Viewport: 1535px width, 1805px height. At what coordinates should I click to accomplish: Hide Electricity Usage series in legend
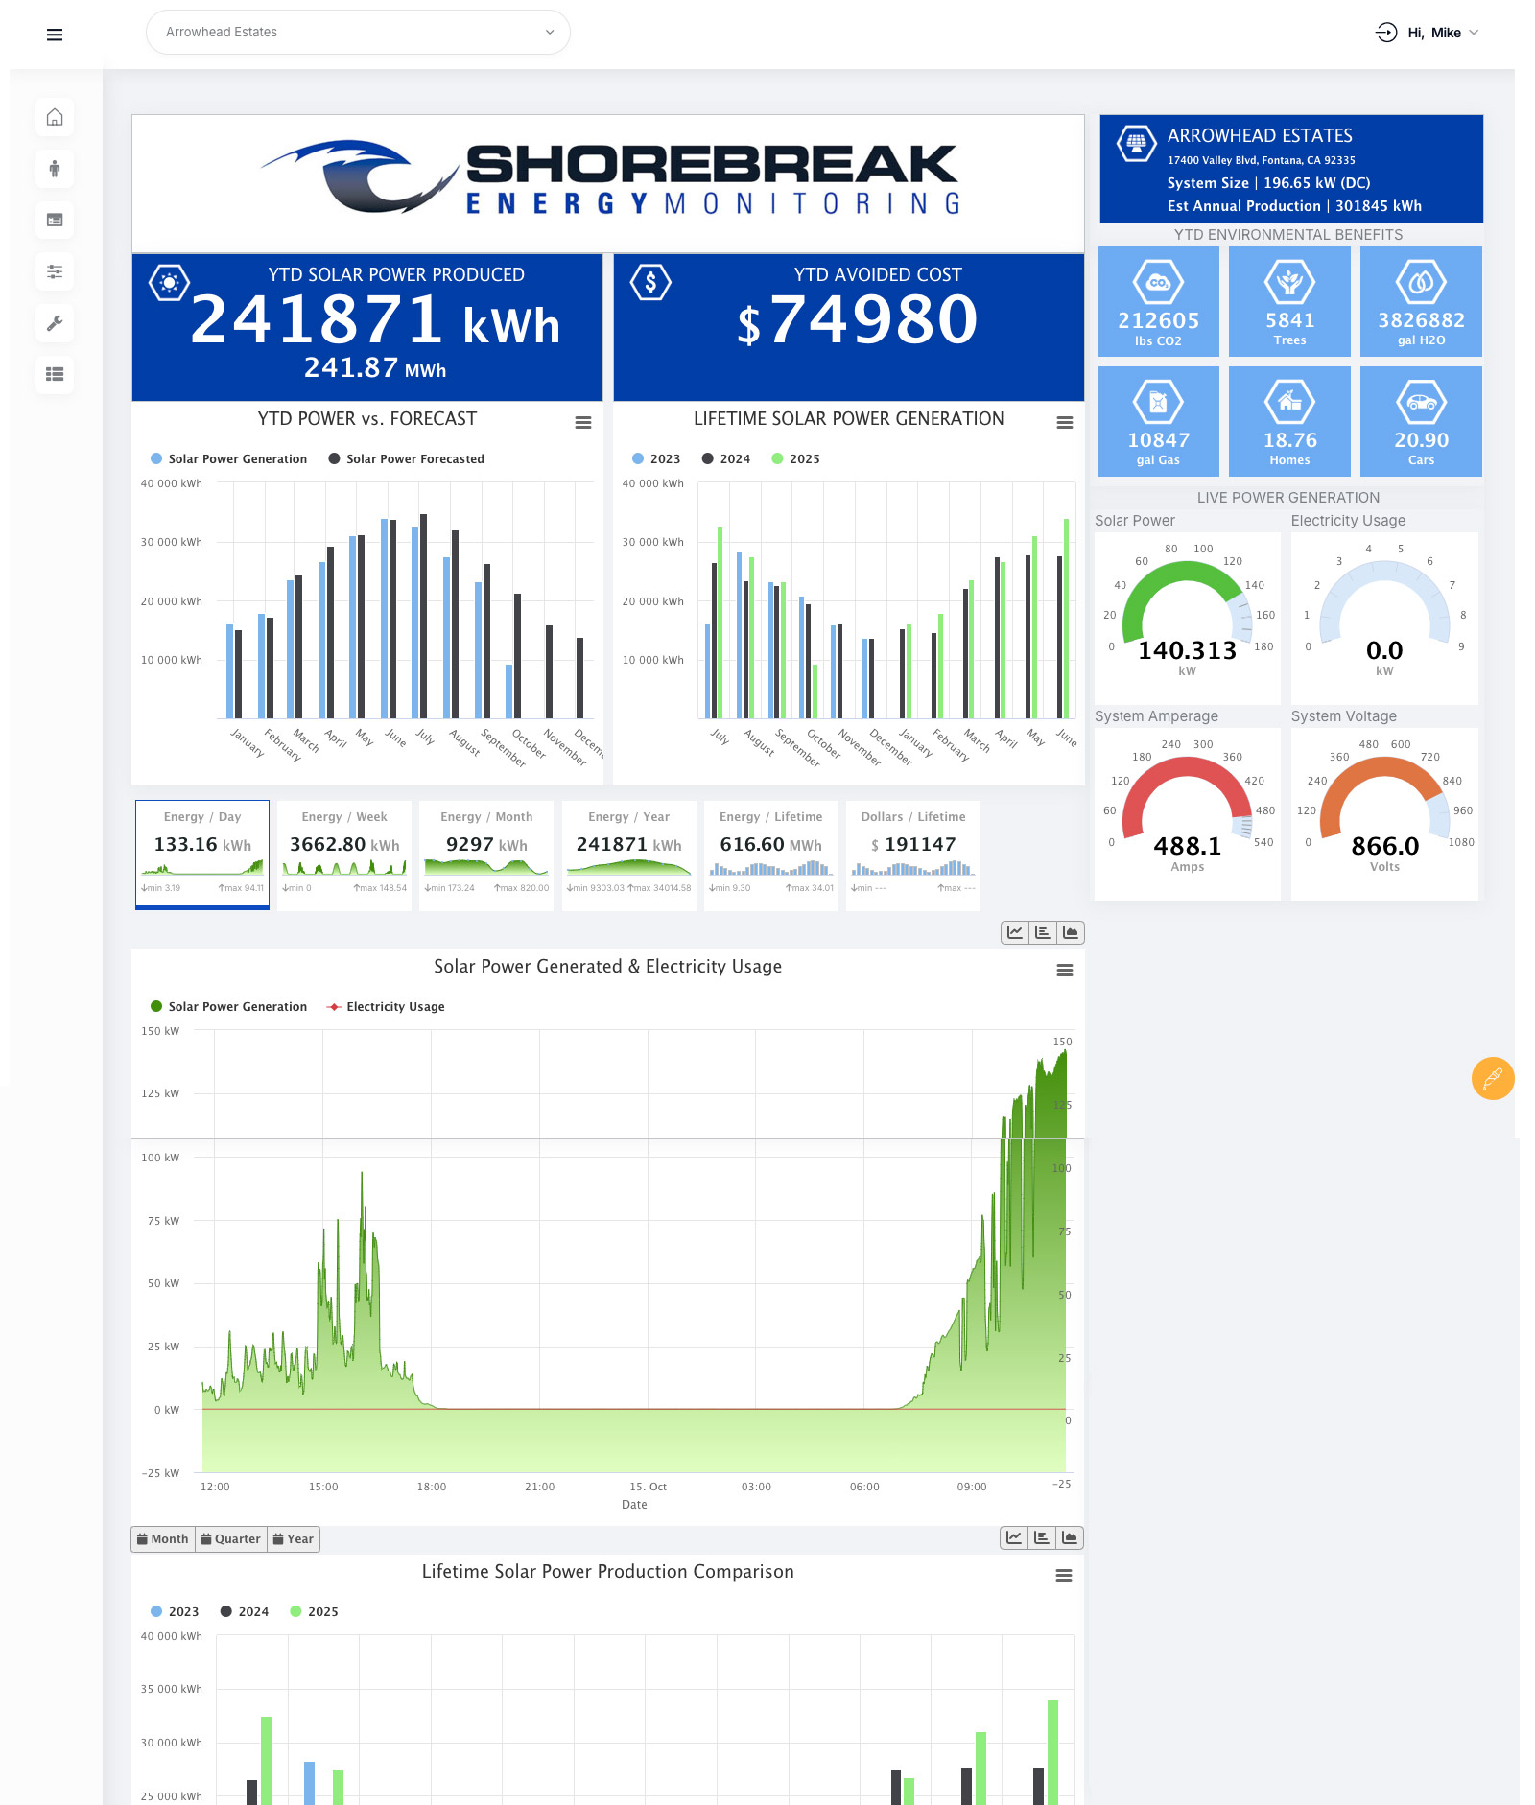(x=386, y=1007)
